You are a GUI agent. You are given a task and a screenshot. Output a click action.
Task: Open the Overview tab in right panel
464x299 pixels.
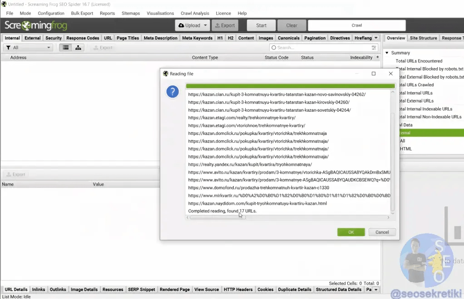pyautogui.click(x=395, y=38)
